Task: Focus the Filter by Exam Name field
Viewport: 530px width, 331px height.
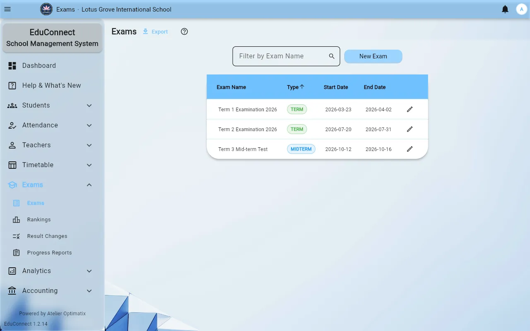Action: 286,56
